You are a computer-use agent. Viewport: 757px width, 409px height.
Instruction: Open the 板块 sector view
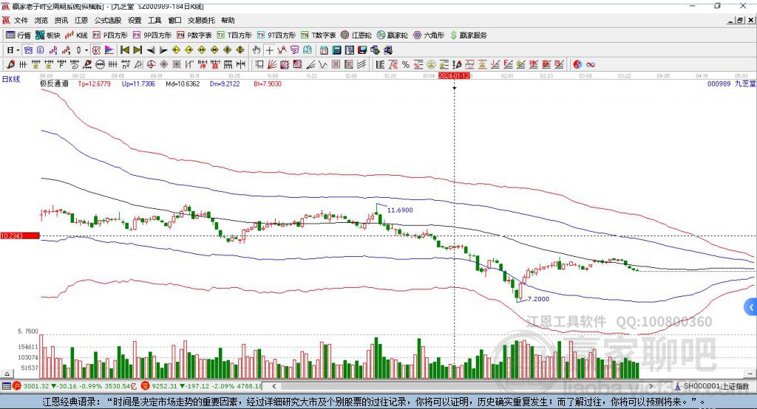47,35
